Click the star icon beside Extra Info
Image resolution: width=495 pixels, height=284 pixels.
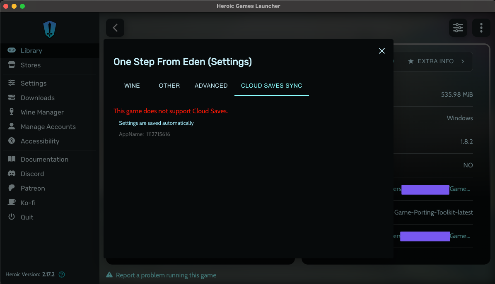(411, 61)
